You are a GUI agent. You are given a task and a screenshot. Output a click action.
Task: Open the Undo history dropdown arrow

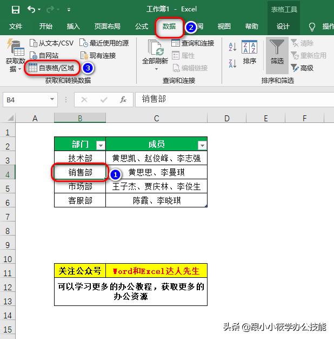click(x=39, y=10)
